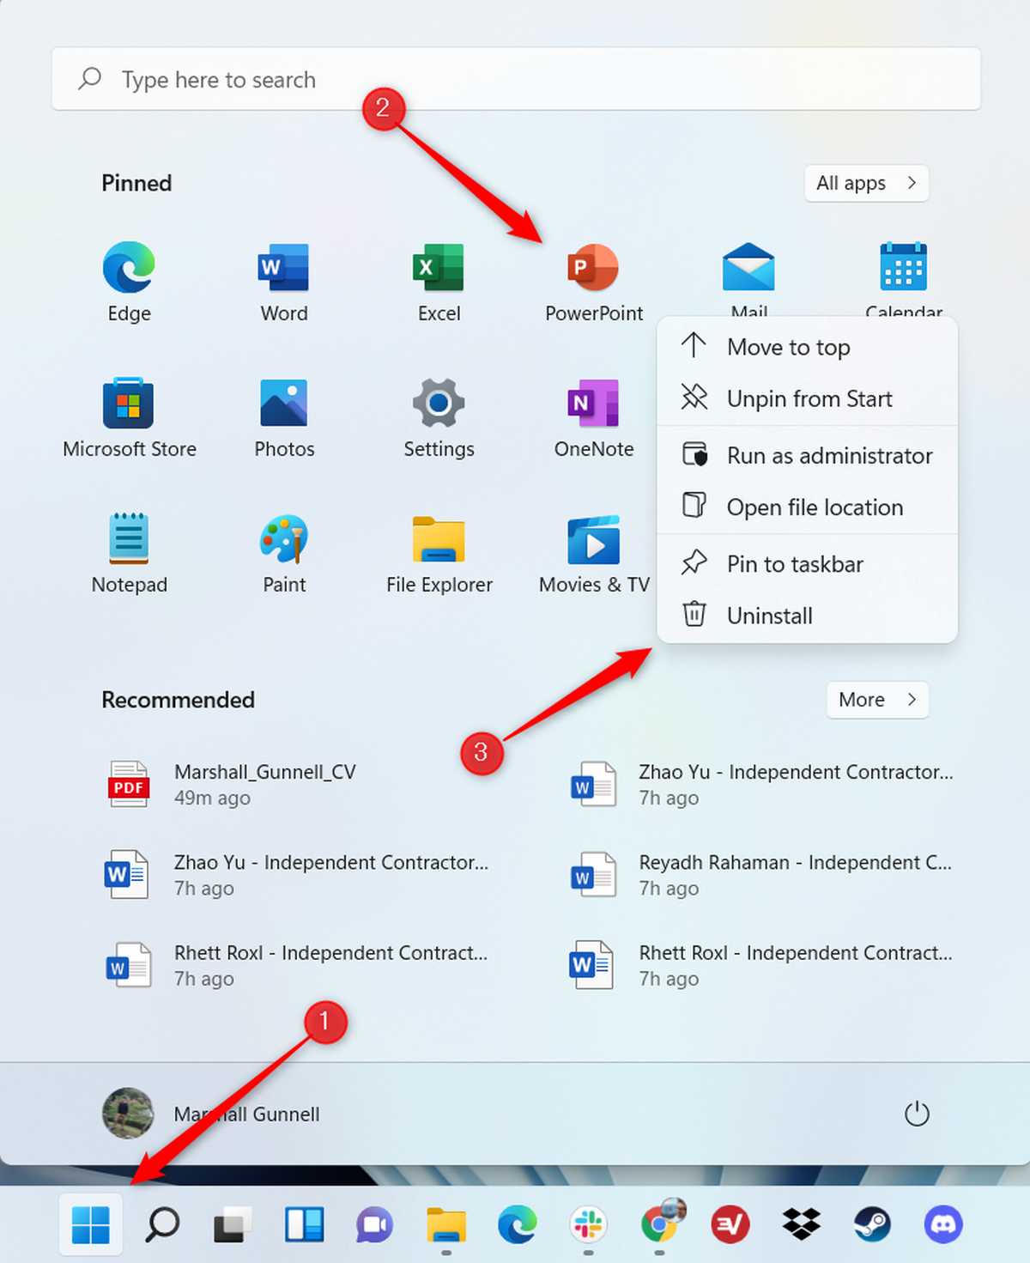Image resolution: width=1030 pixels, height=1263 pixels.
Task: Start the Paint application
Action: [x=284, y=541]
